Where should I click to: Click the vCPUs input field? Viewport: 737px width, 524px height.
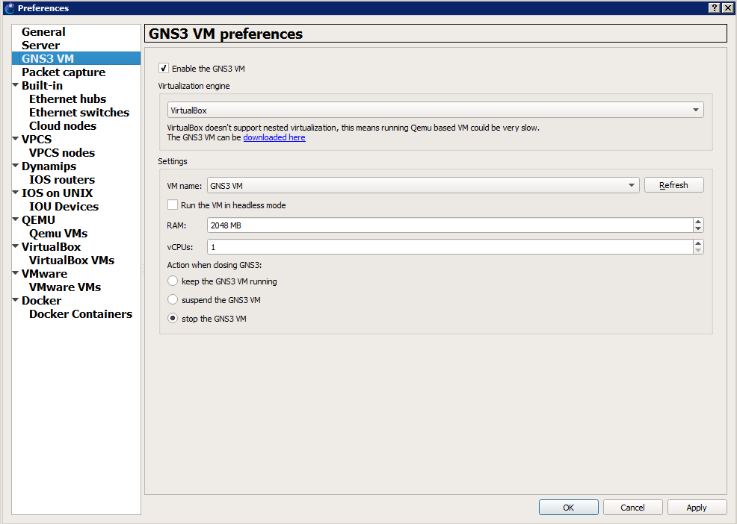(450, 246)
